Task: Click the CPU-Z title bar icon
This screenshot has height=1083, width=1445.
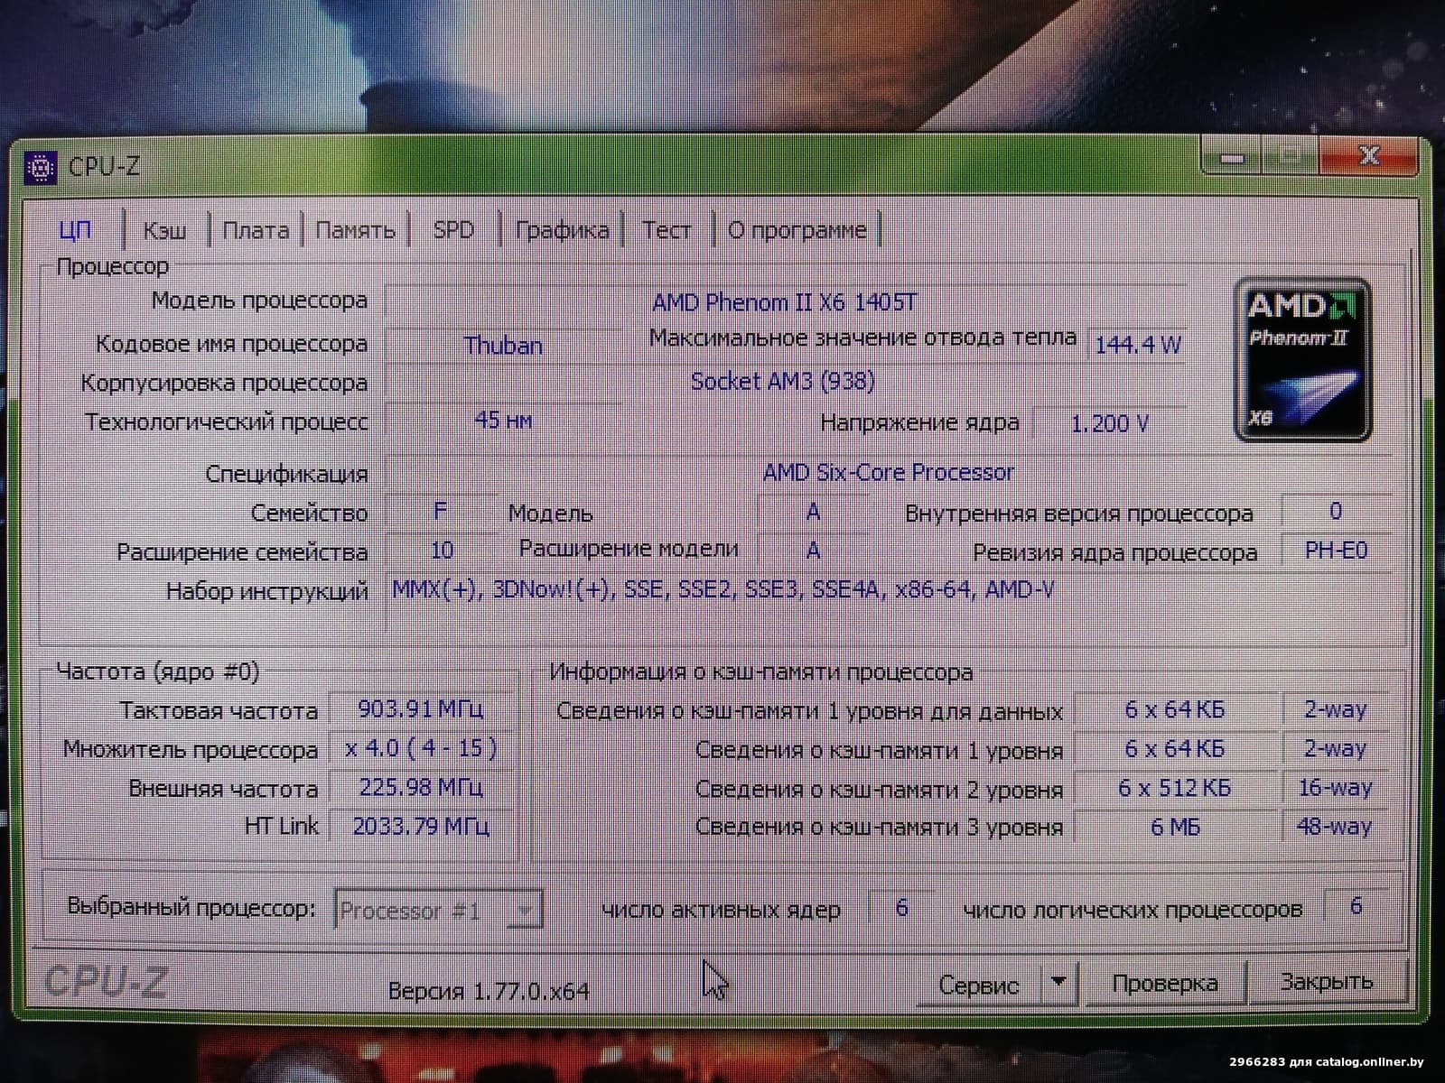Action: pyautogui.click(x=40, y=167)
